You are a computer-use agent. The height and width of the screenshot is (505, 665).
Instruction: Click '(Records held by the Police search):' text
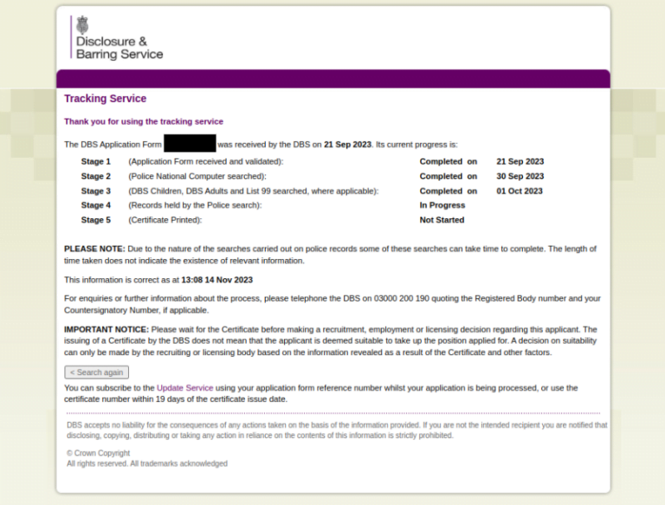click(195, 205)
